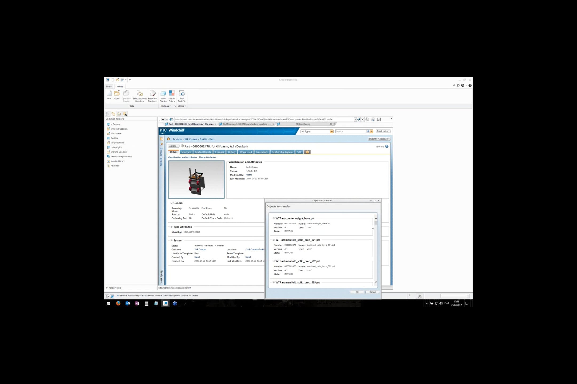Open Firefox from the taskbar
Viewport: 577px width, 384px height.
pyautogui.click(x=118, y=303)
